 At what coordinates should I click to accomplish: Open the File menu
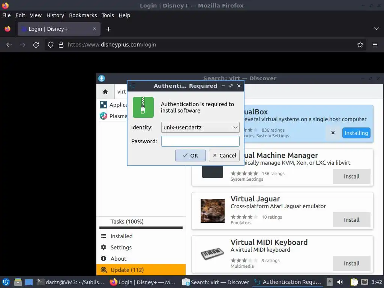(6, 15)
